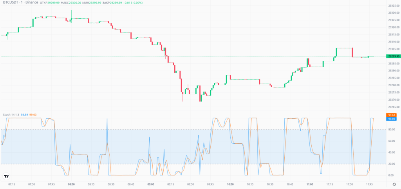Viewport: 401px width, 189px height.
Task: Select the 08:00 time axis marker
Action: pyautogui.click(x=71, y=184)
